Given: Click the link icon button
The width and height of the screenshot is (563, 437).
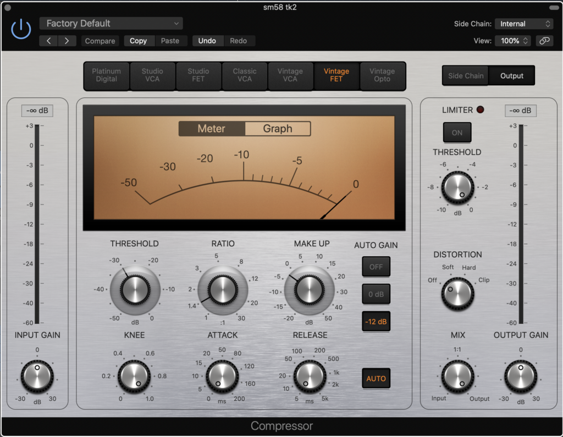Looking at the screenshot, I should (x=544, y=41).
